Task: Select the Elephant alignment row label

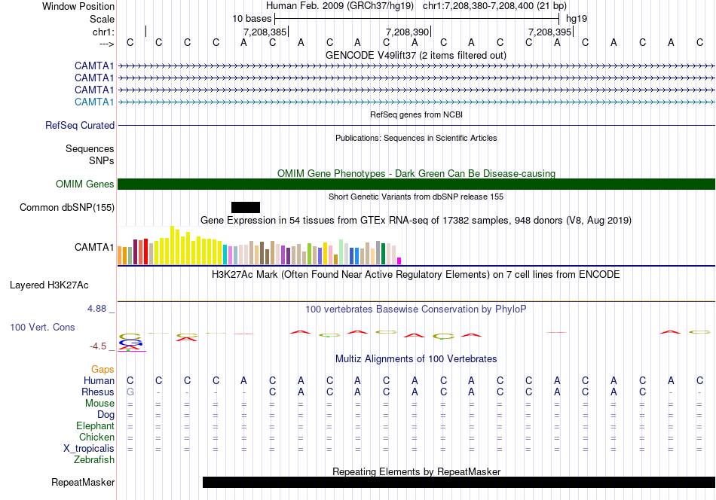Action: click(96, 425)
